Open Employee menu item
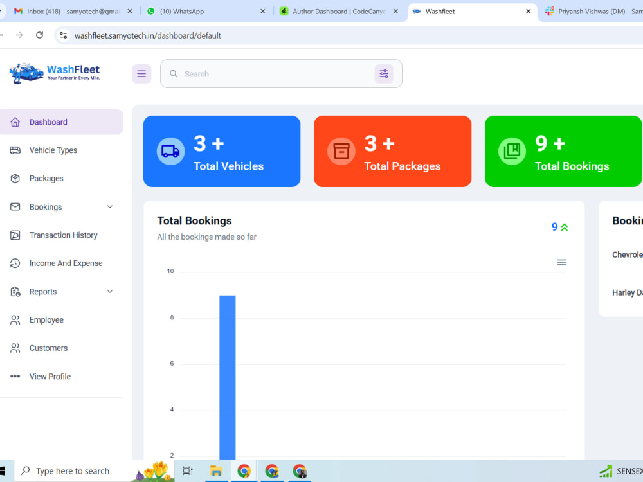This screenshot has width=643, height=482. pos(62,320)
